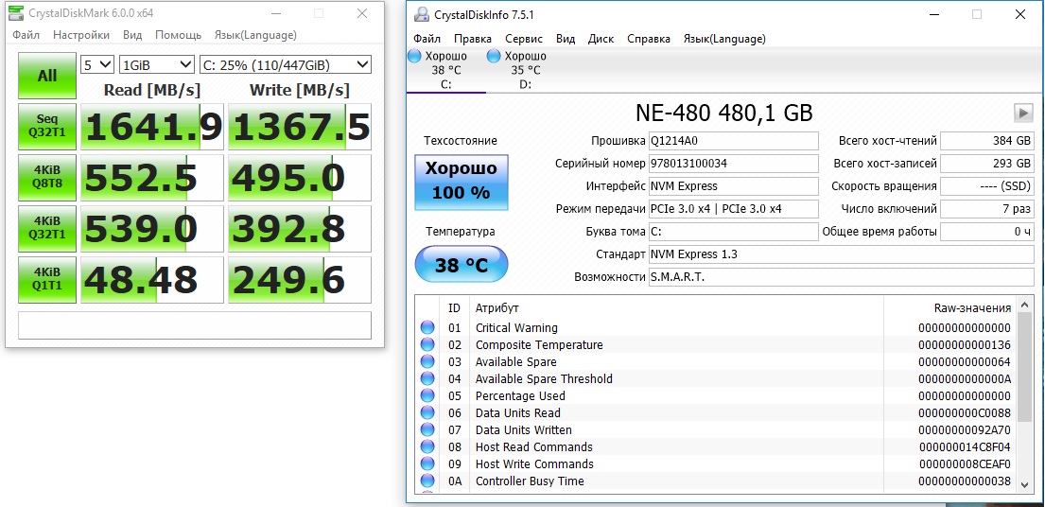Click the Data Units Read status orb

(x=427, y=413)
